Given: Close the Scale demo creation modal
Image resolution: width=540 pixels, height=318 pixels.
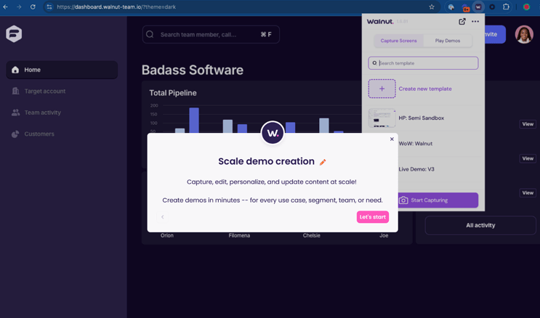Looking at the screenshot, I should pos(392,139).
